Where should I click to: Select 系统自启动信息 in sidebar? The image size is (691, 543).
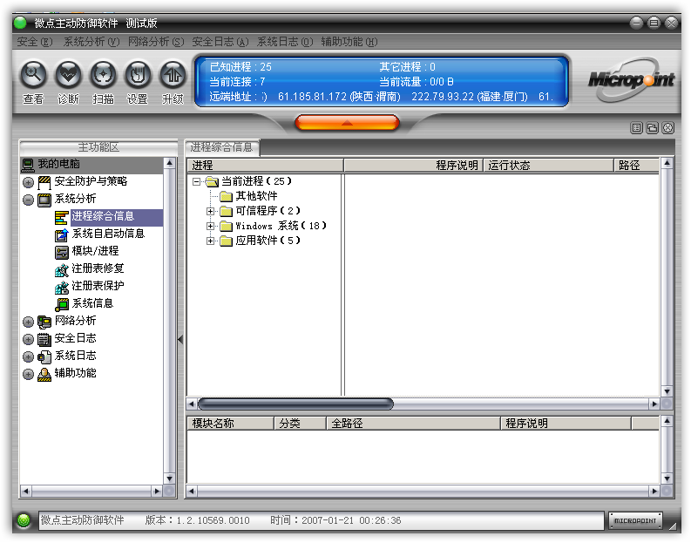108,234
